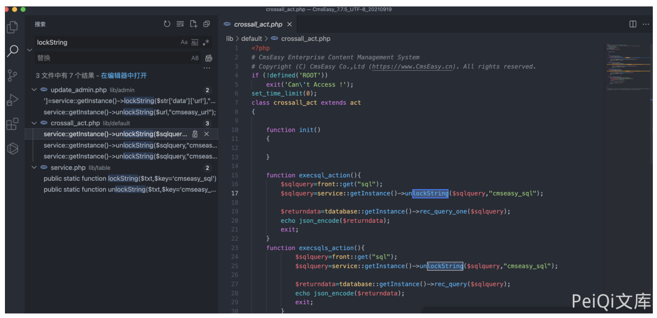Open the Explorer view in activity bar
Viewport: 657px width, 318px height.
(x=13, y=27)
